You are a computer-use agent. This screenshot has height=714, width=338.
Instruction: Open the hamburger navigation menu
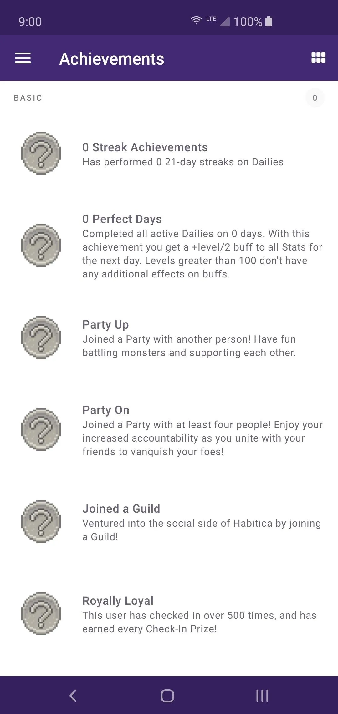[x=23, y=58]
